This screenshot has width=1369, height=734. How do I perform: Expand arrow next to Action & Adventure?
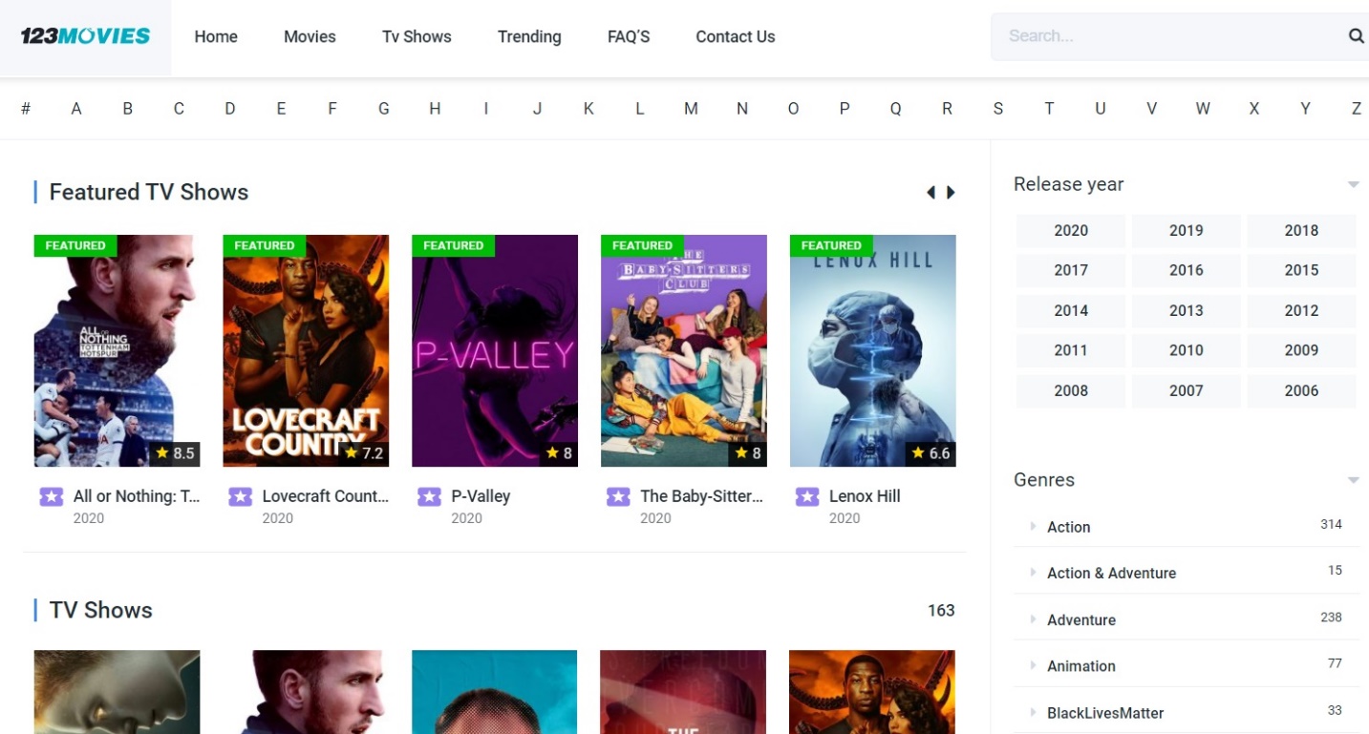(1033, 573)
